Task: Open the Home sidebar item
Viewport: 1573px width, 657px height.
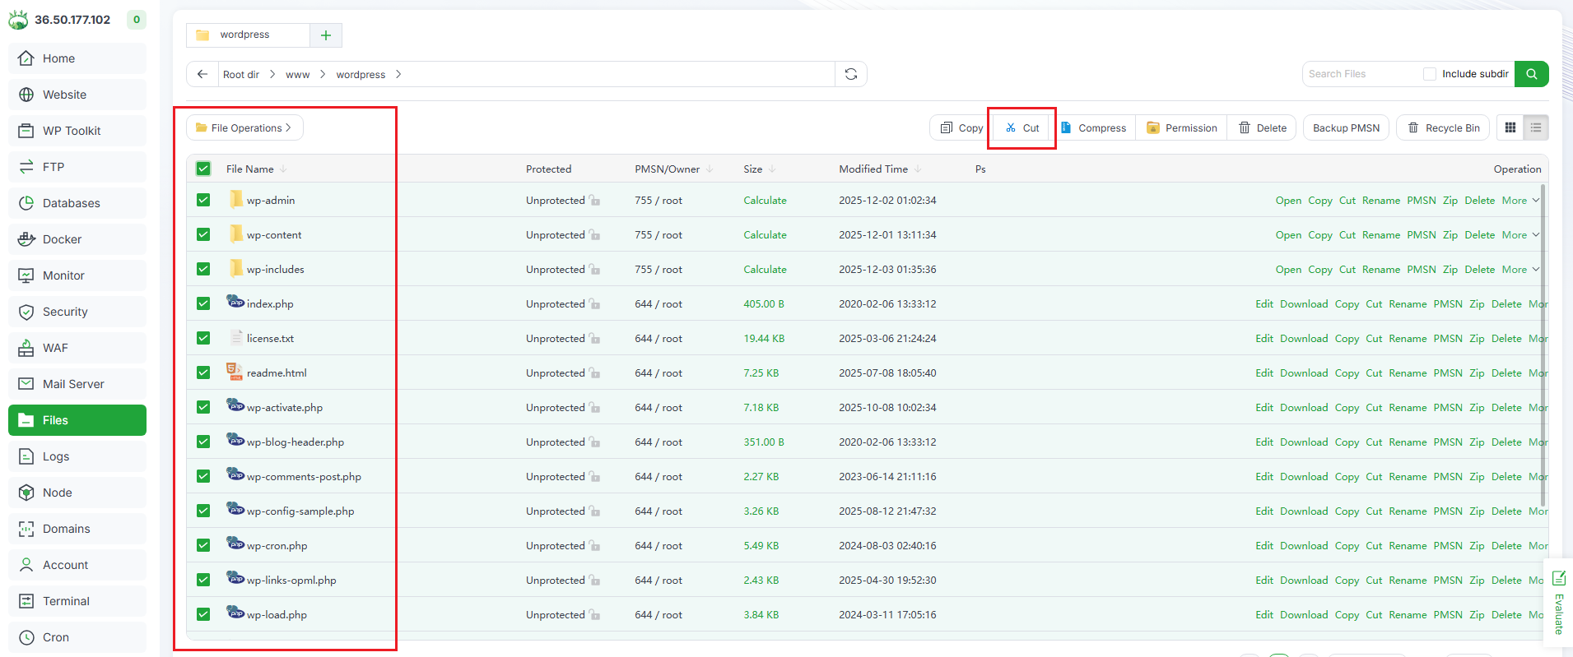Action: pyautogui.click(x=77, y=58)
